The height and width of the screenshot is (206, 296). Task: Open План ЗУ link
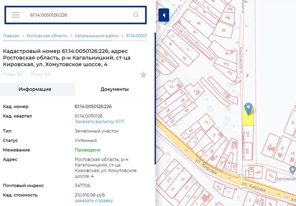[x=13, y=74]
